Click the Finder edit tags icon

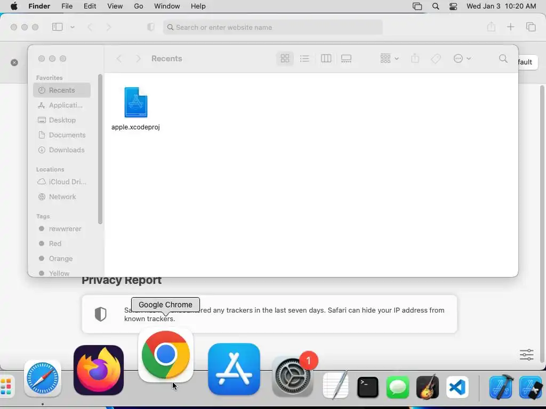(x=436, y=59)
